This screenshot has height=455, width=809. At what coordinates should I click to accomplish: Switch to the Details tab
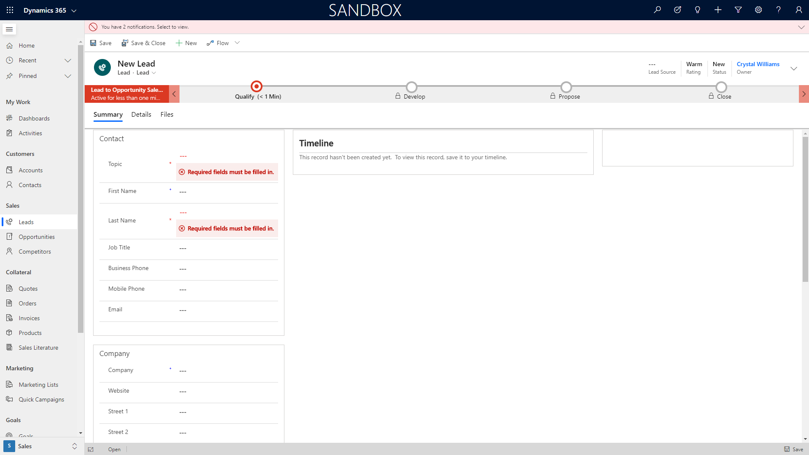tap(141, 115)
